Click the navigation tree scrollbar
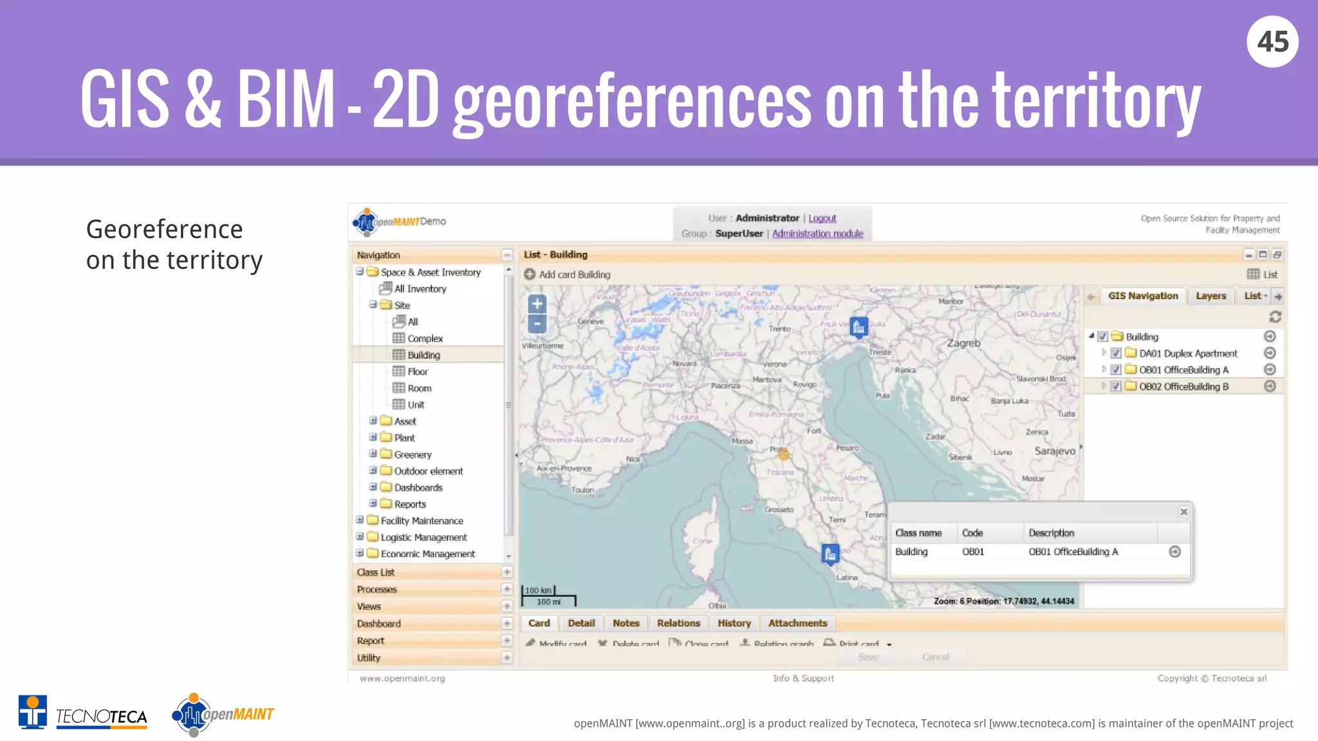1318x741 pixels. [x=508, y=405]
